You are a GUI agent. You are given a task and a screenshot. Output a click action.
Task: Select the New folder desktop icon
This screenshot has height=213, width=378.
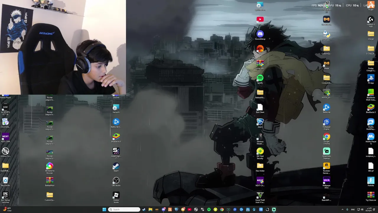tap(260, 167)
